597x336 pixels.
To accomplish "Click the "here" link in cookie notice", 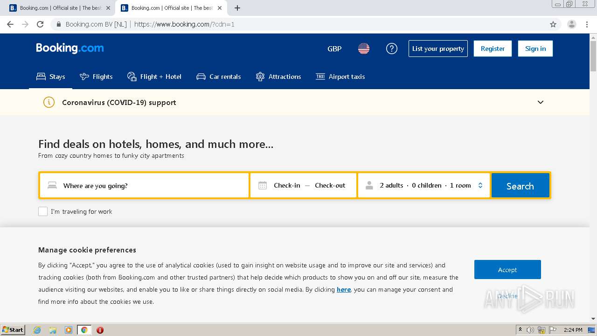I will tap(344, 289).
